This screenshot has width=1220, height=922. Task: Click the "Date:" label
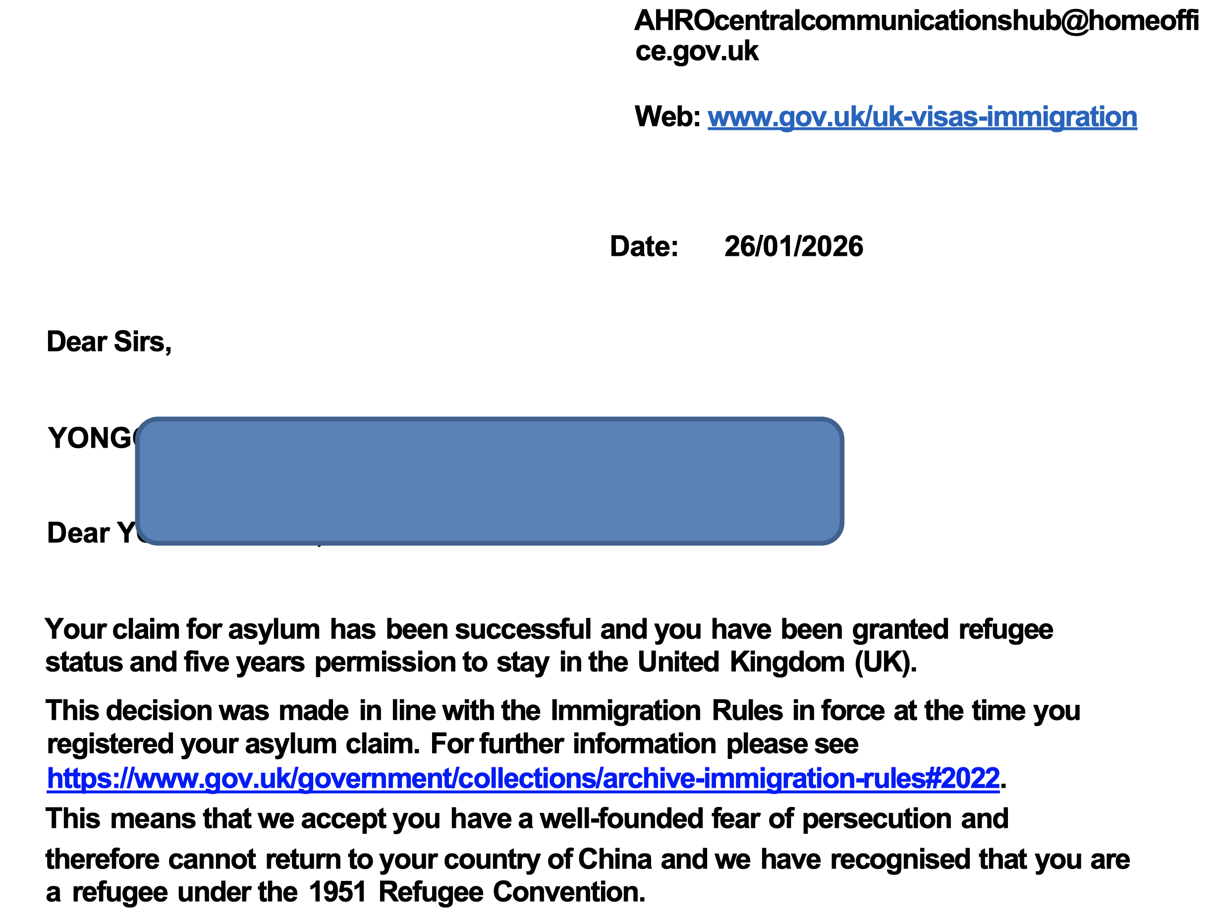click(644, 246)
